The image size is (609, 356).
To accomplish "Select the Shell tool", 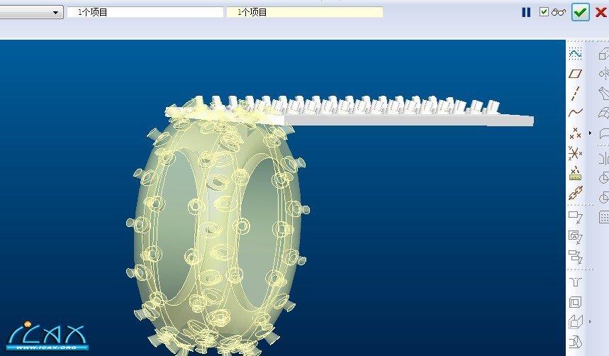I will pyautogui.click(x=575, y=302).
